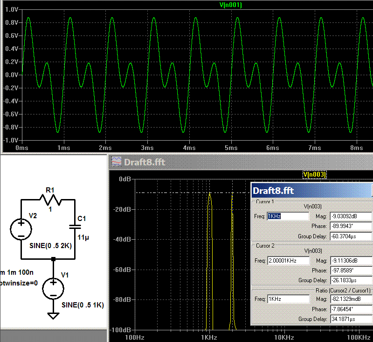This screenshot has width=373, height=342.
Task: Select capacitor C1 in schematic
Action: tap(75, 227)
